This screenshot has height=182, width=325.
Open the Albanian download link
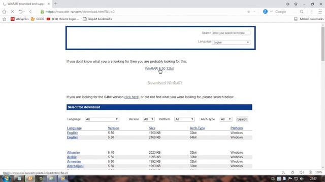click(73, 153)
